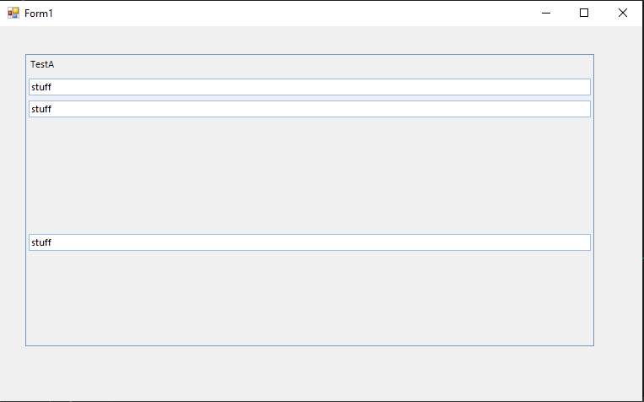644x402 pixels.
Task: Select the TestA label
Action: click(x=42, y=64)
